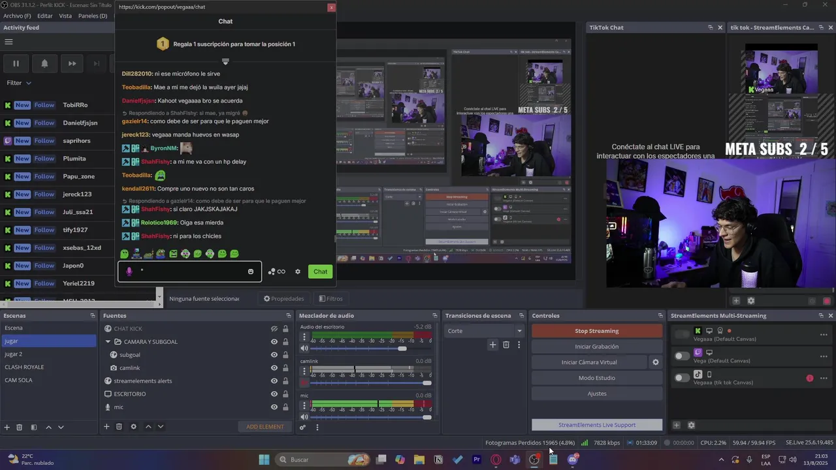Show the hidden CHAT KICK source
836x470 pixels.
[274, 329]
